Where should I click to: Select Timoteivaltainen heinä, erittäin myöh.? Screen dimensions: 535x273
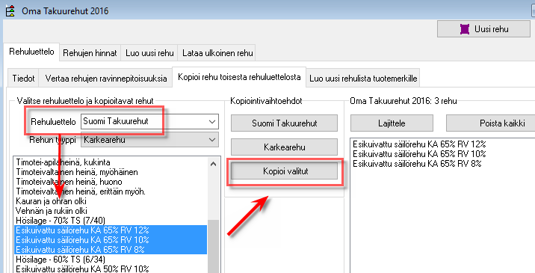pos(111,191)
